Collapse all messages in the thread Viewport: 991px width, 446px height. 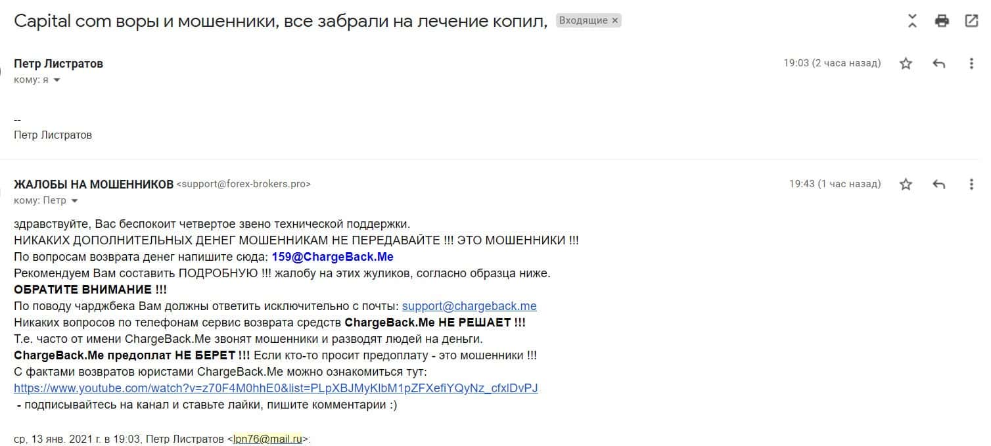[x=912, y=21]
